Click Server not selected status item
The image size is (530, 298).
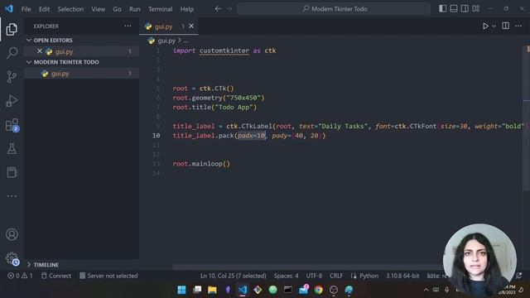(x=108, y=276)
